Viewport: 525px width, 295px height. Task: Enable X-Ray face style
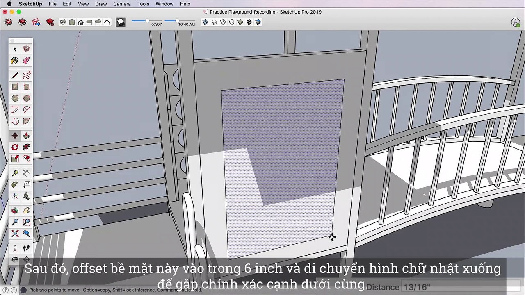point(205,22)
